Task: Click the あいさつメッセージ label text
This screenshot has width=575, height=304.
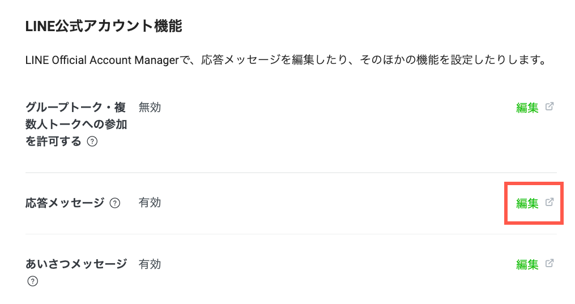Action: [76, 264]
